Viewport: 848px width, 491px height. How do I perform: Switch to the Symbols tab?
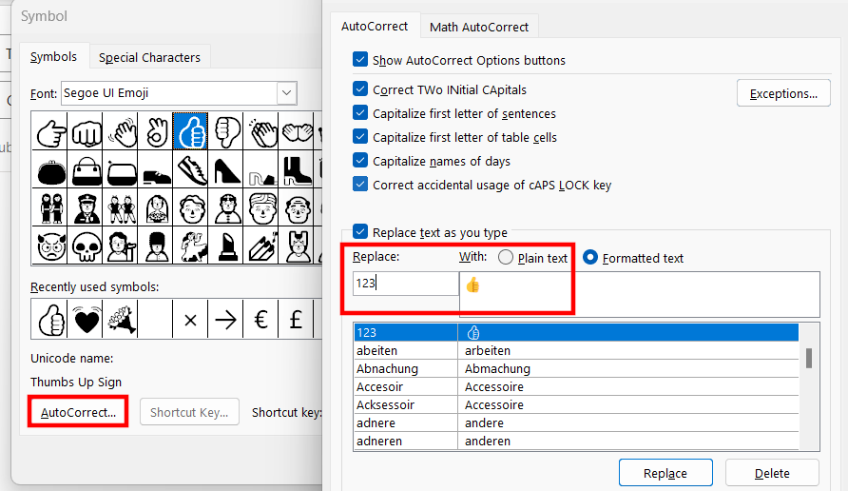point(53,57)
